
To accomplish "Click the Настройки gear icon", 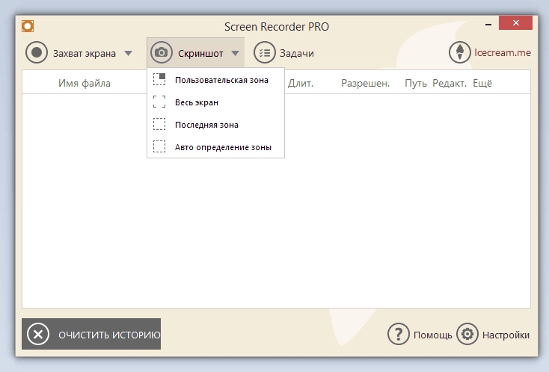I will click(x=467, y=334).
